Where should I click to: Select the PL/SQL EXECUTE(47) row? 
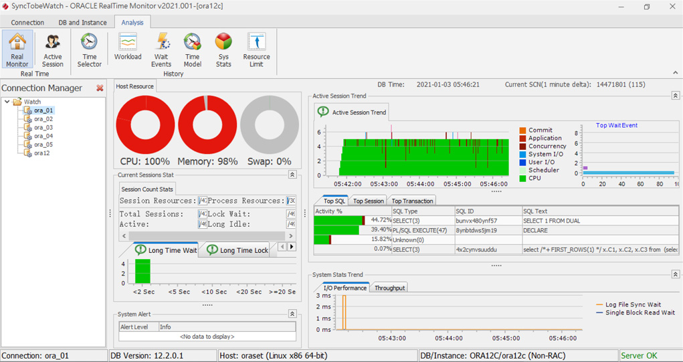click(x=496, y=230)
